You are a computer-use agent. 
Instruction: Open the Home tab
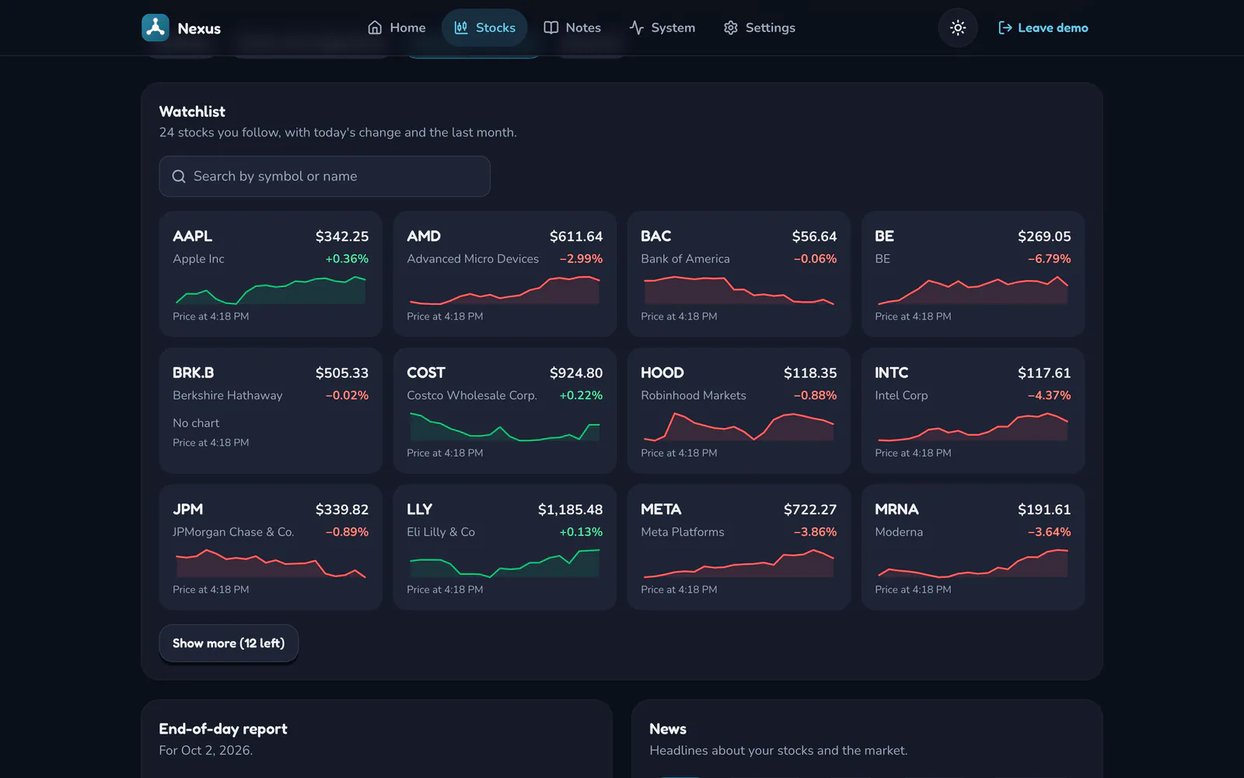point(397,28)
